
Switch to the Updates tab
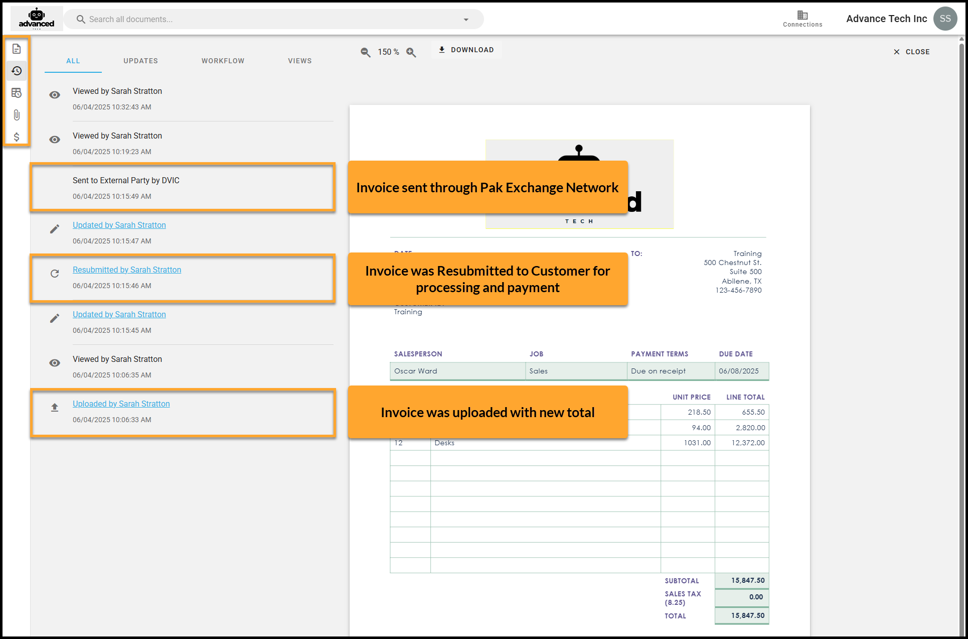point(140,61)
